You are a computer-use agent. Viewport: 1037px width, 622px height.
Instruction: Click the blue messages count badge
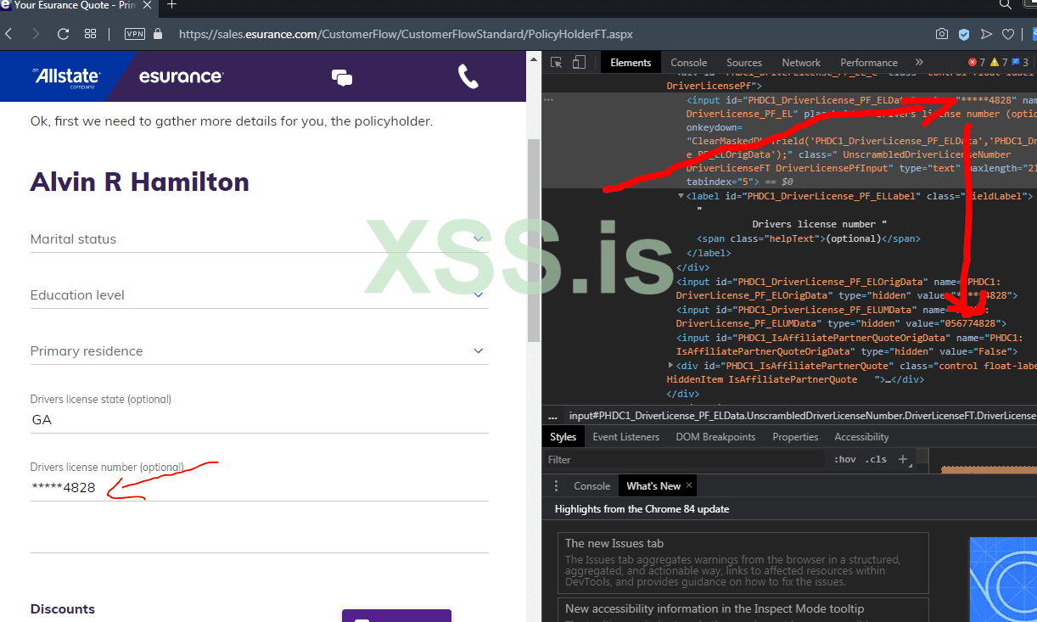point(1020,63)
